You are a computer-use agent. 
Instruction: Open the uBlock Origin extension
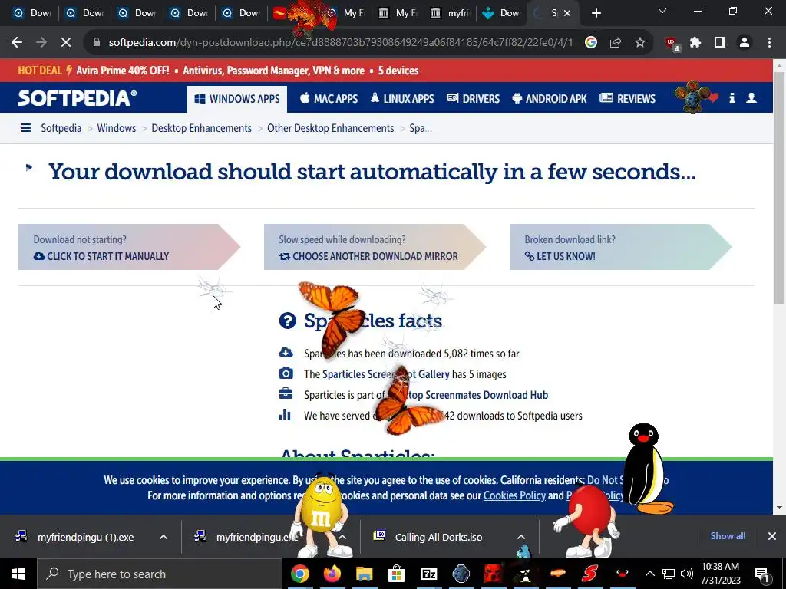point(672,44)
